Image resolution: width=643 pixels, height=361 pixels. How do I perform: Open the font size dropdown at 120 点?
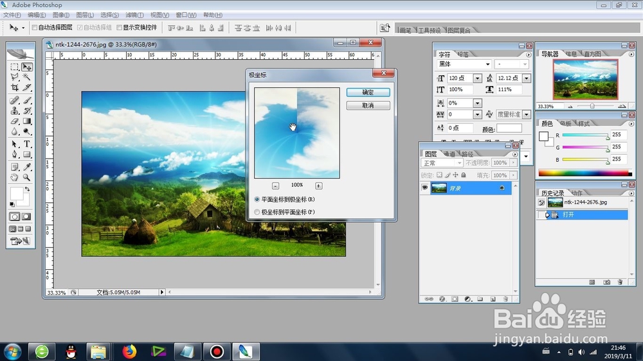coord(477,78)
